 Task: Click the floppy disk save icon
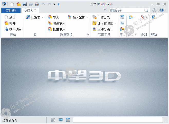tap(25, 4)
